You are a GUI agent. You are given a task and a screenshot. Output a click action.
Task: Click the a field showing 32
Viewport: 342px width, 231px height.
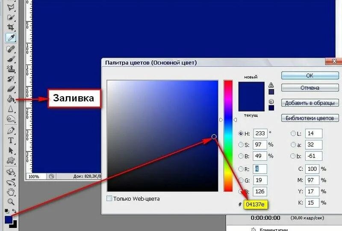[314, 145]
